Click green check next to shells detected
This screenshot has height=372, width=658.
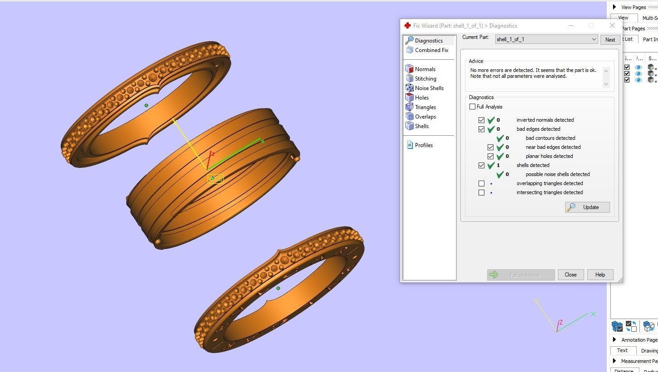491,165
